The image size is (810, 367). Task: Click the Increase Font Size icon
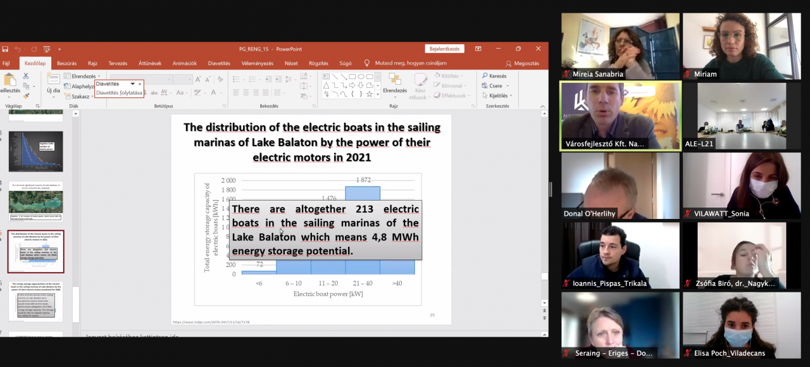pos(199,79)
